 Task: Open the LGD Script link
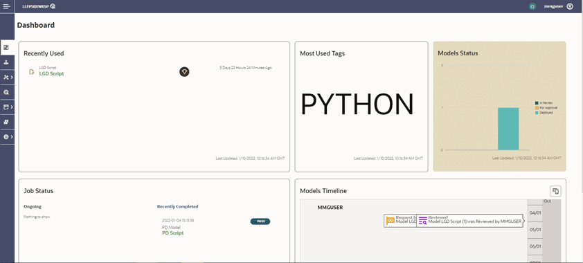[x=52, y=73]
